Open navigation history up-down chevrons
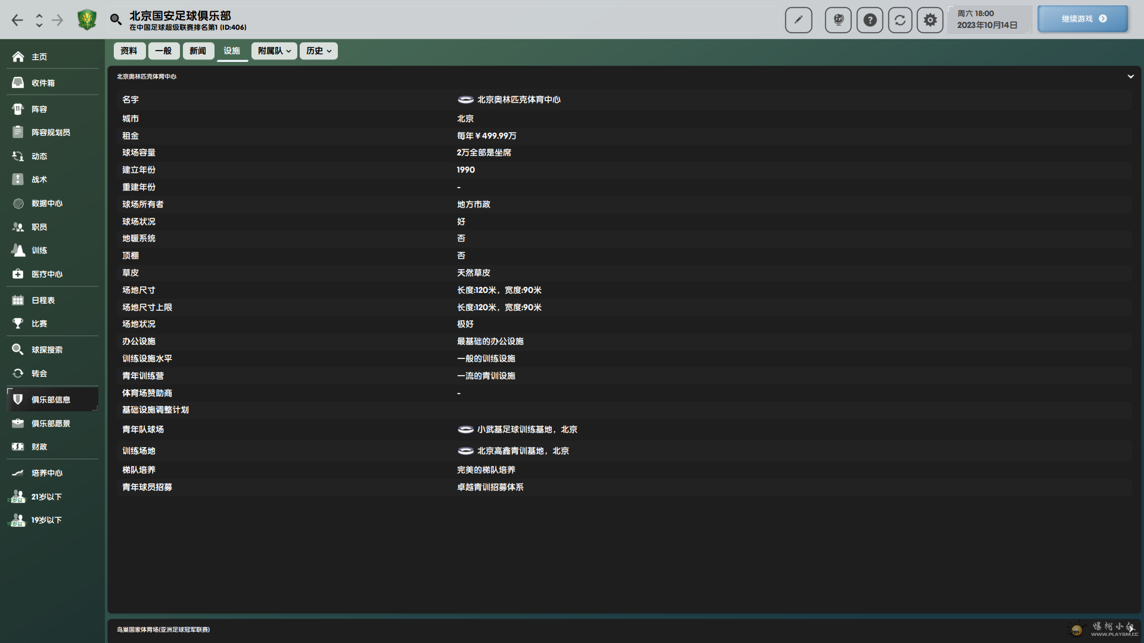This screenshot has width=1144, height=643. point(39,20)
